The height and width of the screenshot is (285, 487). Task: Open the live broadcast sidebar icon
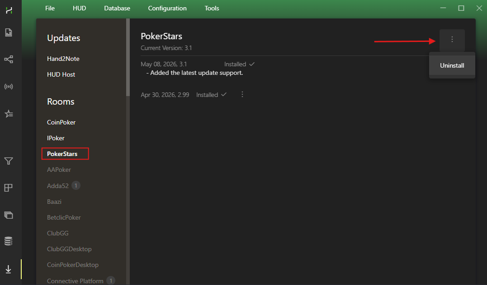coord(9,87)
